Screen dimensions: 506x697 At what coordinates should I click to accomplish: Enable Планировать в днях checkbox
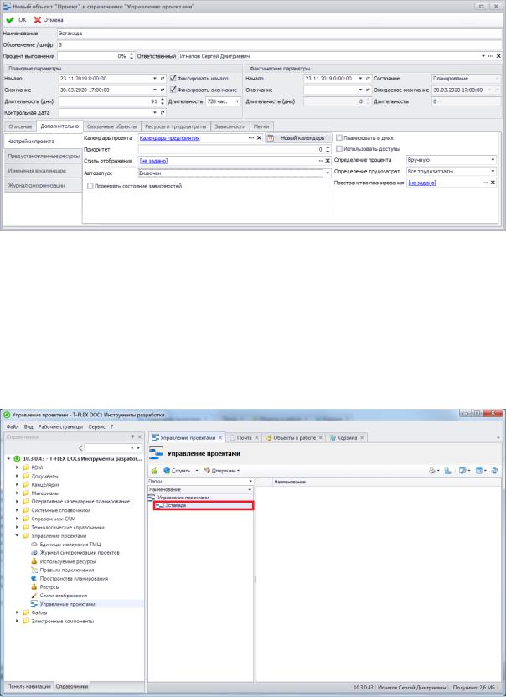pos(339,137)
